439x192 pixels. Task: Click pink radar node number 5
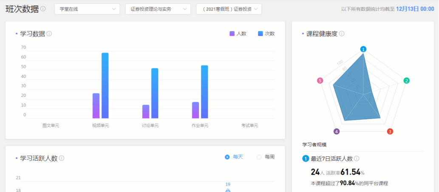tap(320, 81)
